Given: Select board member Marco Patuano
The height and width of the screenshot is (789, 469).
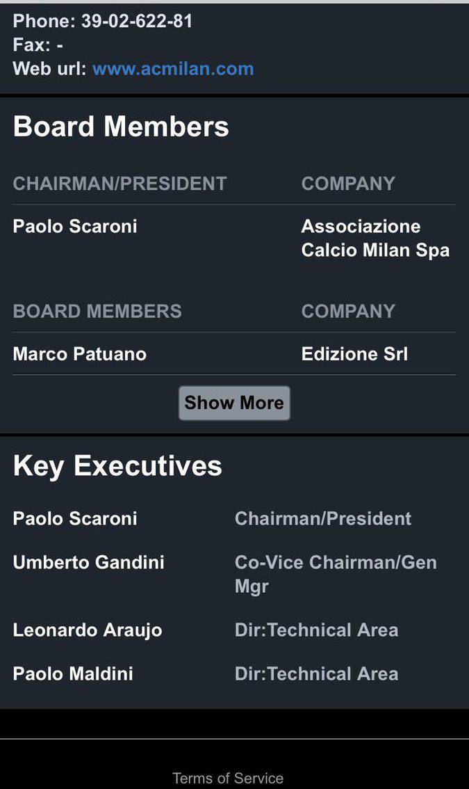Looking at the screenshot, I should pos(80,354).
